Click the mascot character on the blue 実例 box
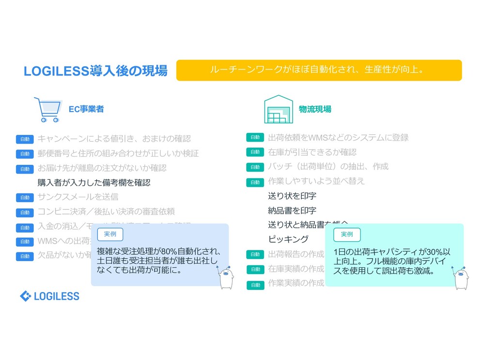The width and height of the screenshot is (496, 350). [226, 277]
